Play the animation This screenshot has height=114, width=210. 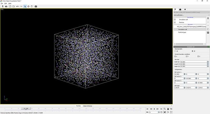point(154,109)
